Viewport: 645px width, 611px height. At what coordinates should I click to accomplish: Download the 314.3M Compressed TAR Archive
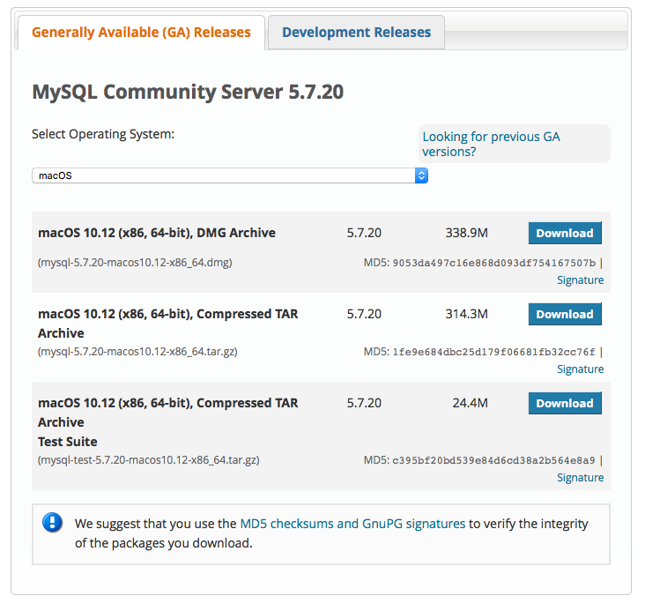pyautogui.click(x=565, y=315)
